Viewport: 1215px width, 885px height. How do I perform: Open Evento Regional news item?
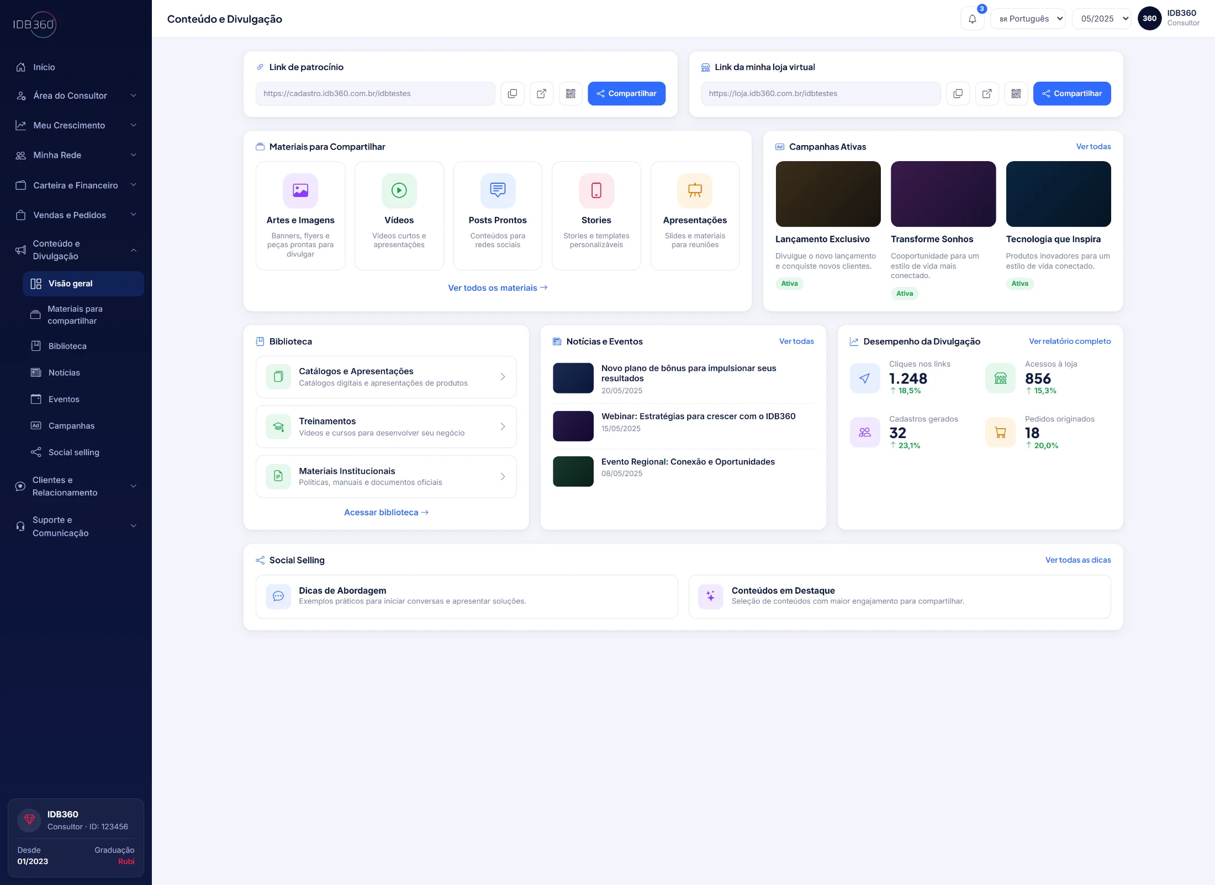[683, 471]
